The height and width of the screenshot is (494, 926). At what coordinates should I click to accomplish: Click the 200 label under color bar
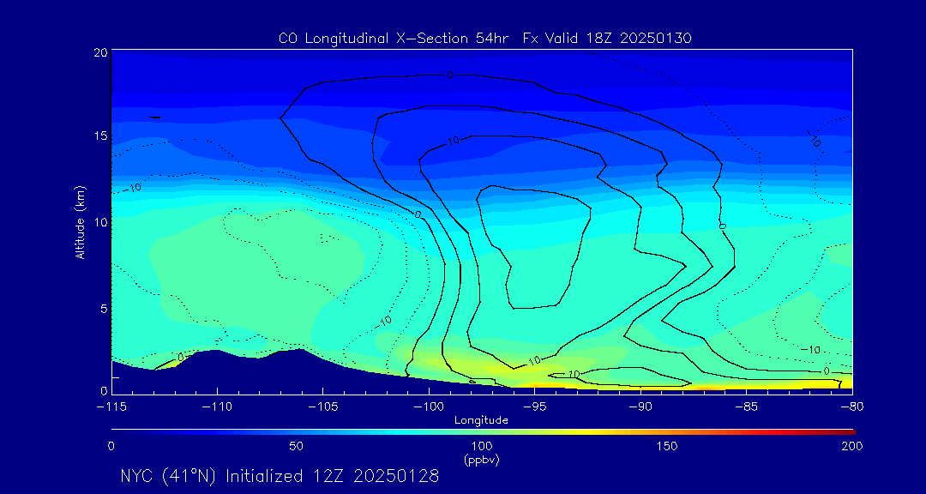pyautogui.click(x=853, y=446)
